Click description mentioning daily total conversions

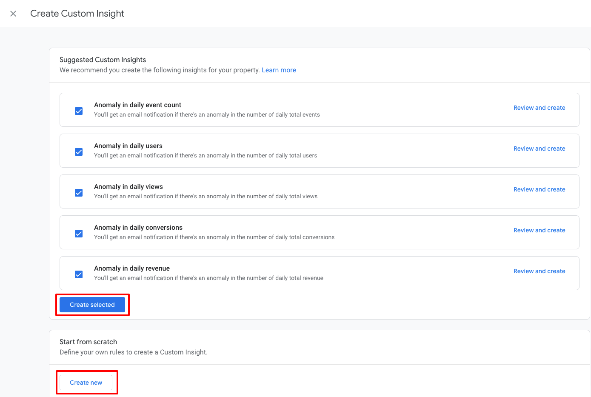click(214, 237)
